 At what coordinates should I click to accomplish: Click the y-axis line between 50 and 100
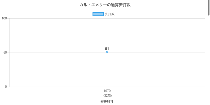(10, 35)
